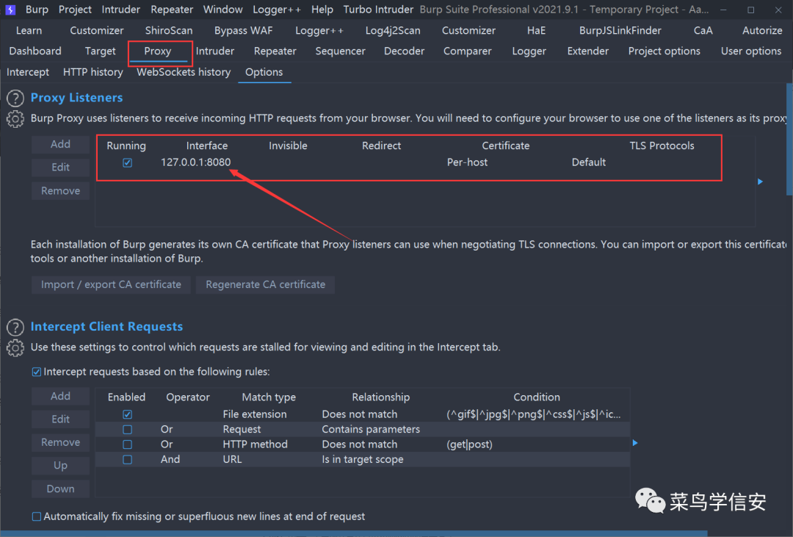Enable the URL in target scope rule
793x537 pixels.
[x=128, y=460]
